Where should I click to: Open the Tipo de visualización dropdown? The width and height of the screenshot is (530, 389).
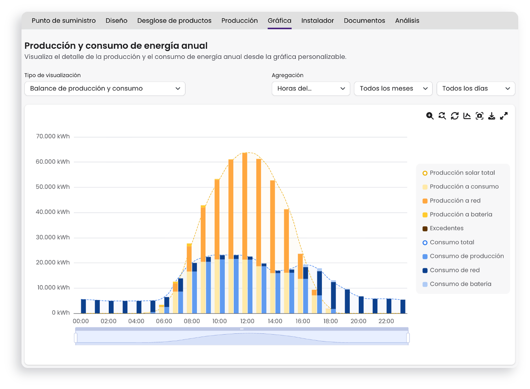click(x=105, y=89)
